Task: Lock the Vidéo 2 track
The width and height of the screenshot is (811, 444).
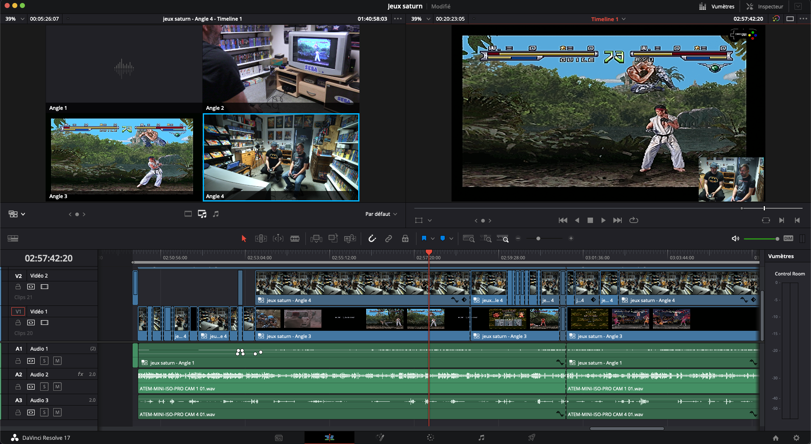Action: coord(18,287)
